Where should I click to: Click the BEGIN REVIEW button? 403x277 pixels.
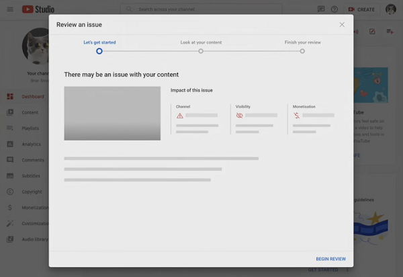tap(330, 259)
